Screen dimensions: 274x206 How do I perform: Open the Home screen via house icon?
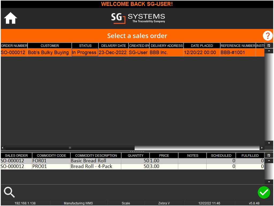(10, 18)
